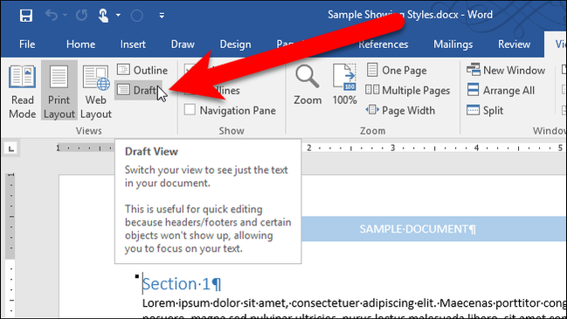Click the square marker beside Section 1
Image resolution: width=567 pixels, height=319 pixels.
coord(136,276)
